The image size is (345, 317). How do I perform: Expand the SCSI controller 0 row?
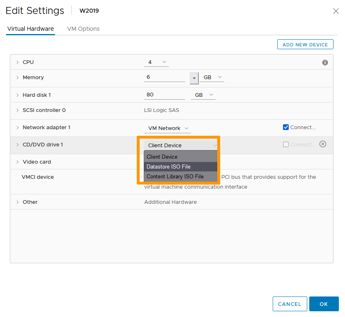(x=18, y=110)
